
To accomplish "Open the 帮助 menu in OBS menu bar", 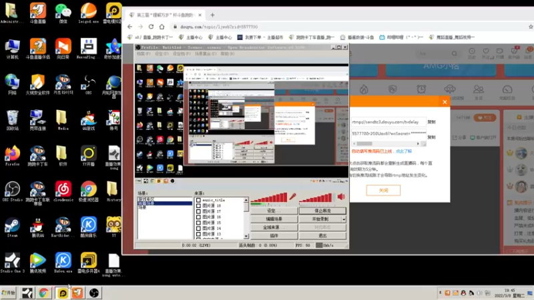I will (x=228, y=54).
